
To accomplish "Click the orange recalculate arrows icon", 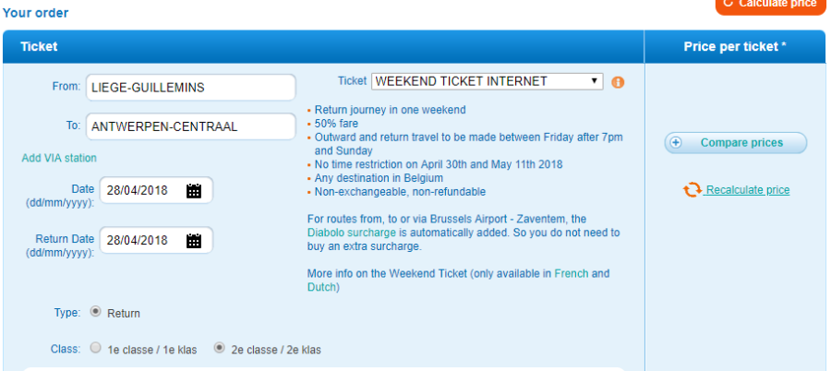I will coord(692,190).
